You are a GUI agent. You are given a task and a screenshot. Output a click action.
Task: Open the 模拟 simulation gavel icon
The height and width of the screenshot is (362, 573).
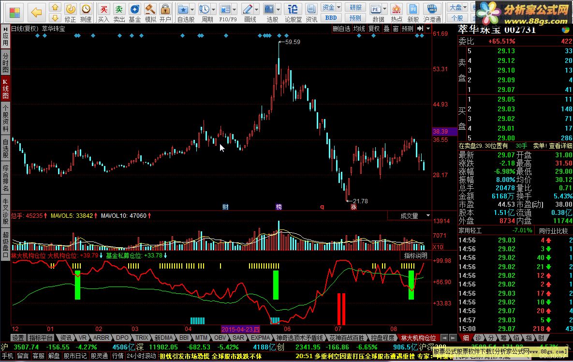[150, 13]
